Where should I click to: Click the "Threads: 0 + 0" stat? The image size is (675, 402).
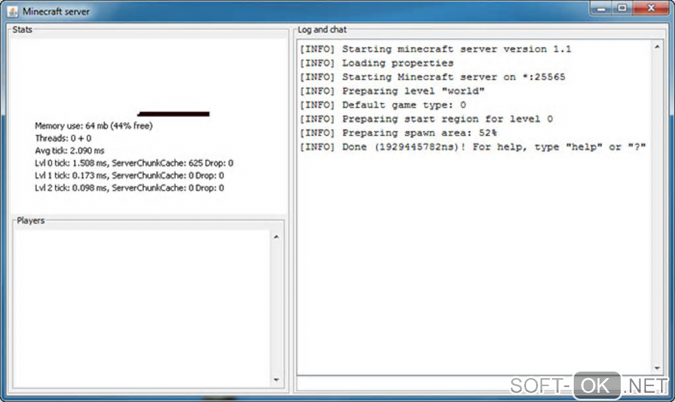click(64, 138)
